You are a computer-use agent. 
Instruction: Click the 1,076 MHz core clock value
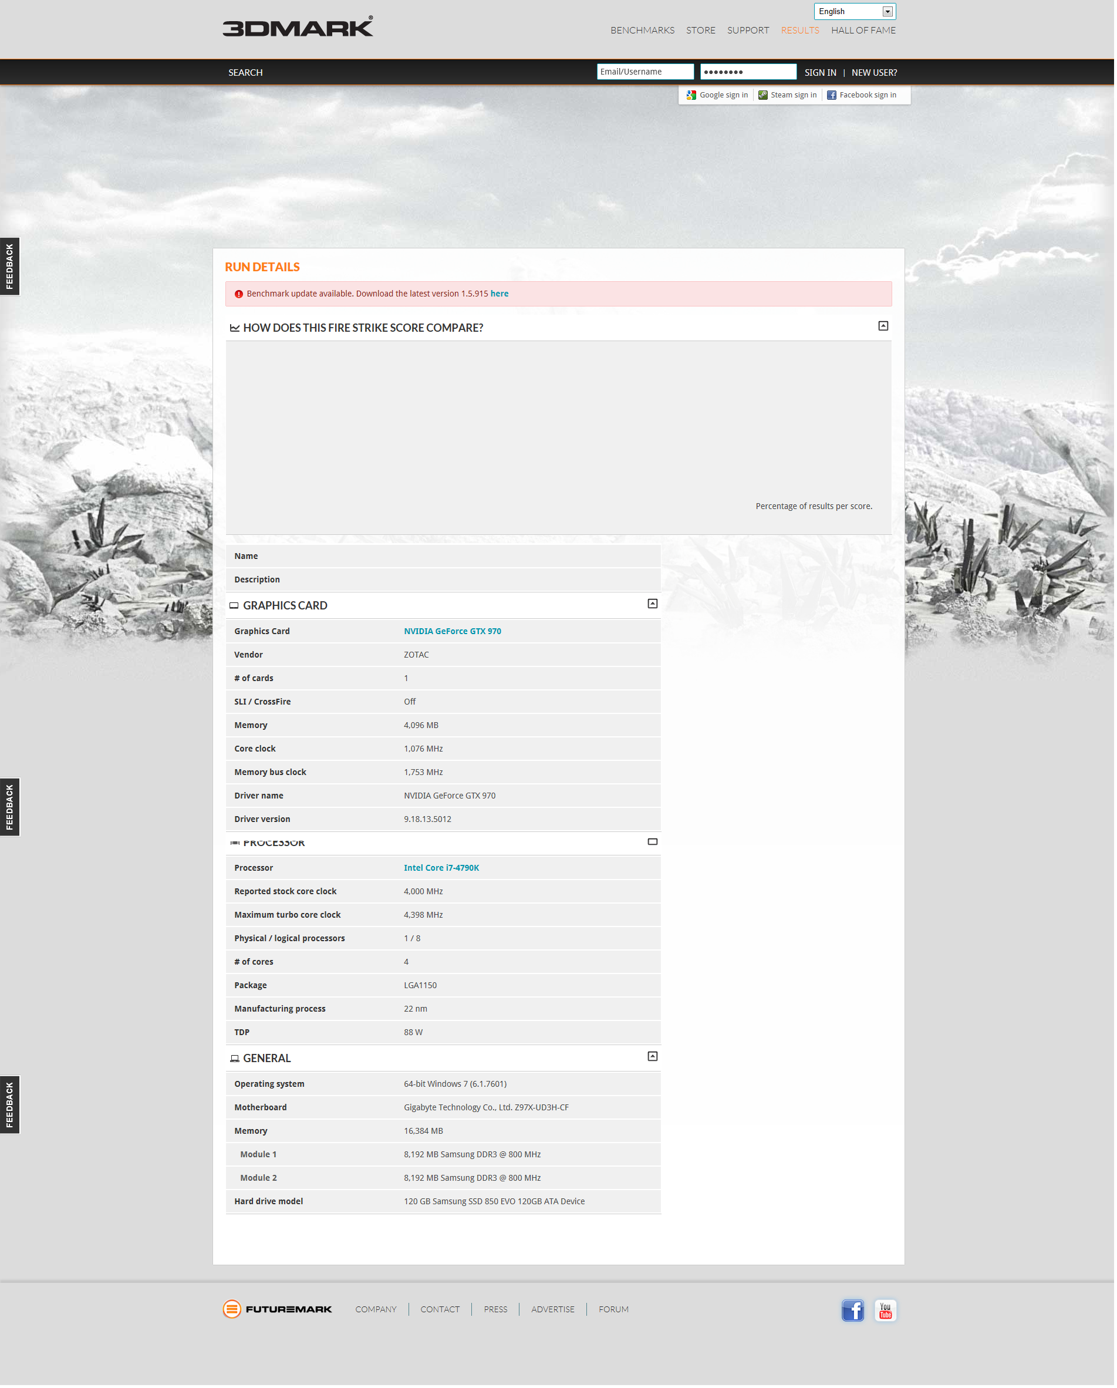click(423, 749)
